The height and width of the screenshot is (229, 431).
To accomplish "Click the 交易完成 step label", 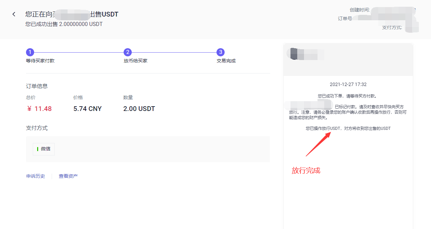I will pyautogui.click(x=226, y=61).
